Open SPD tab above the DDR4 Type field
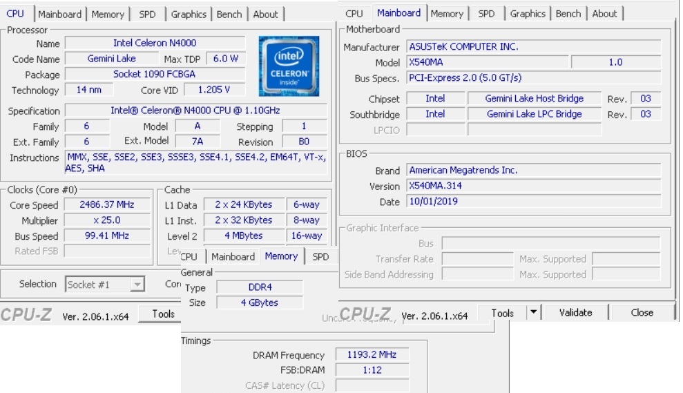Viewport: 683px width, 393px height. pos(320,256)
